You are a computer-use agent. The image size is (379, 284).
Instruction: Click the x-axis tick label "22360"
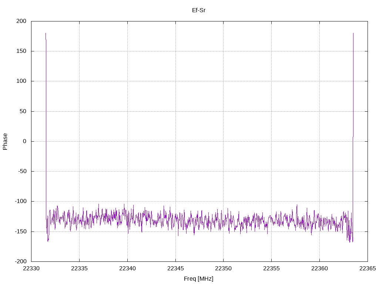coord(319,268)
